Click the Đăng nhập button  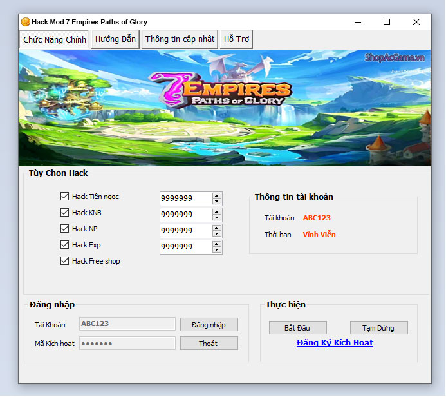[x=209, y=325]
